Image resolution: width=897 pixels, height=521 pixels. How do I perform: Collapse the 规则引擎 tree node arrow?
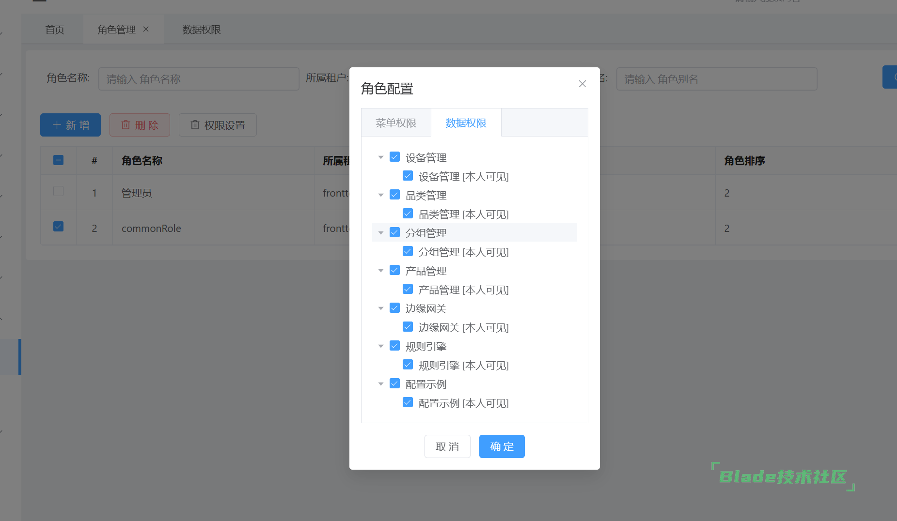381,346
